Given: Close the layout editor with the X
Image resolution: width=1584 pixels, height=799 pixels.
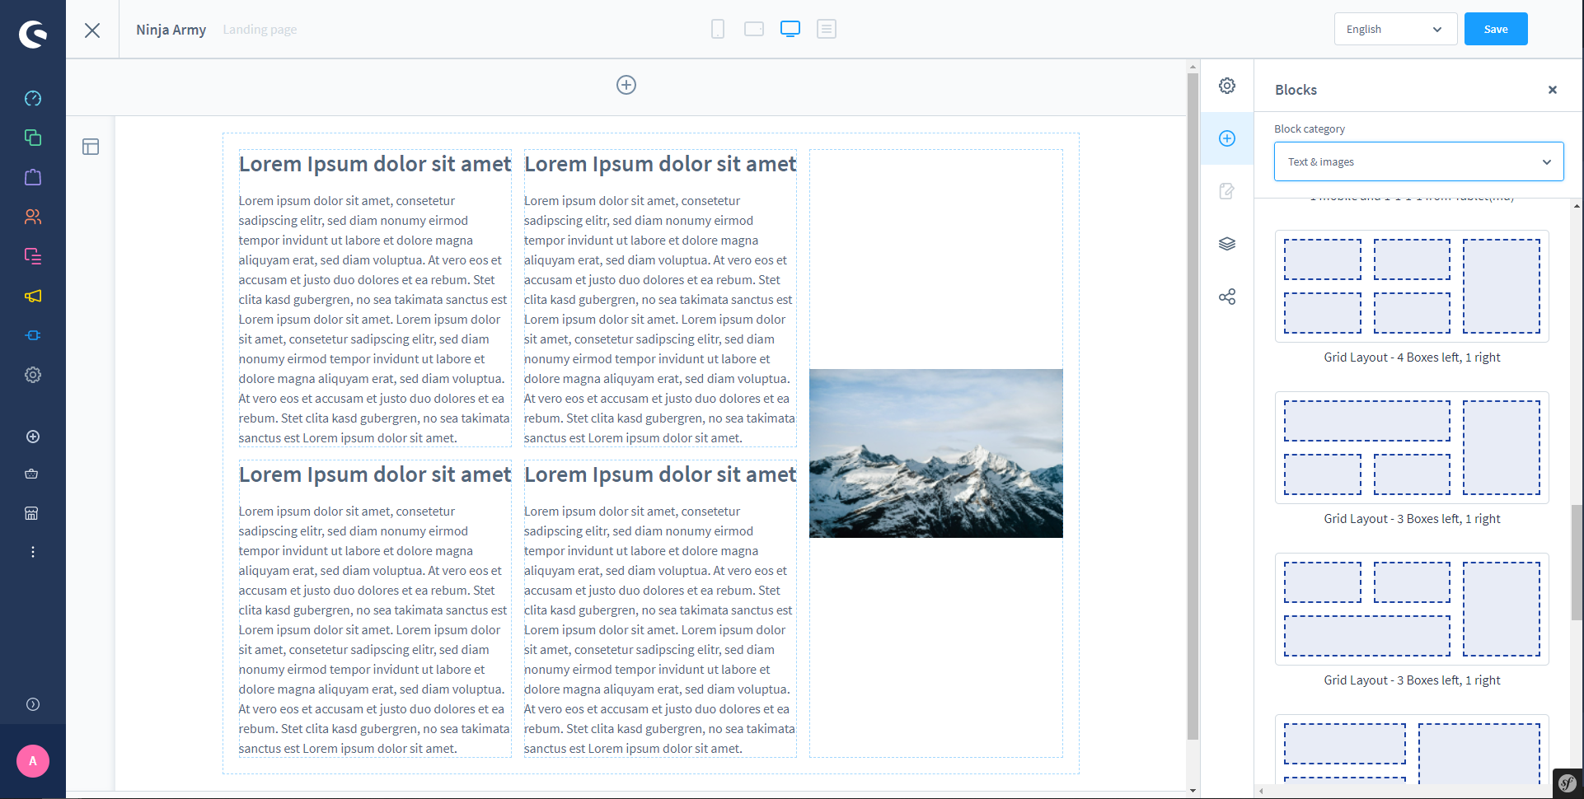Looking at the screenshot, I should coord(92,30).
